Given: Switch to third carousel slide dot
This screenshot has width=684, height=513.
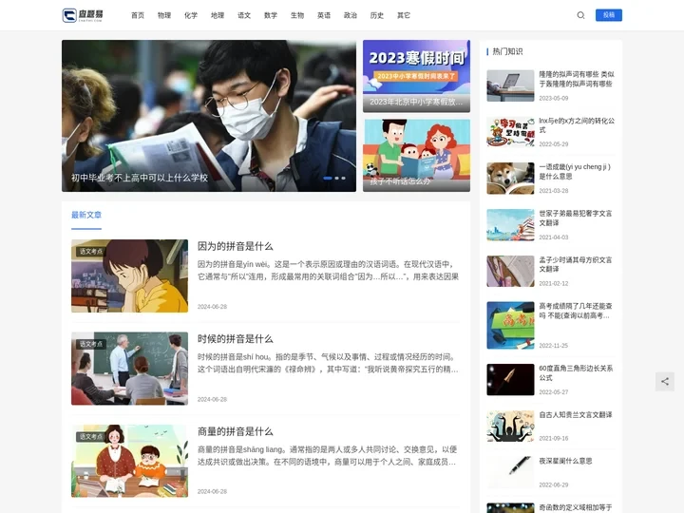Looking at the screenshot, I should pos(344,178).
